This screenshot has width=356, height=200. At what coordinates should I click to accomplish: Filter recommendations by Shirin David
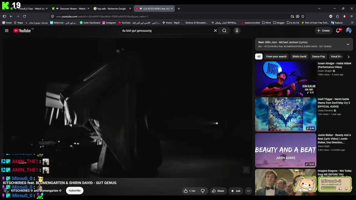click(x=299, y=56)
